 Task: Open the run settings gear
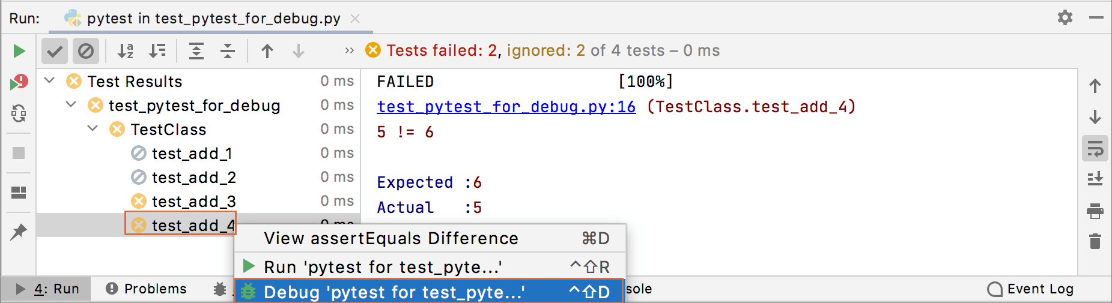[1065, 17]
